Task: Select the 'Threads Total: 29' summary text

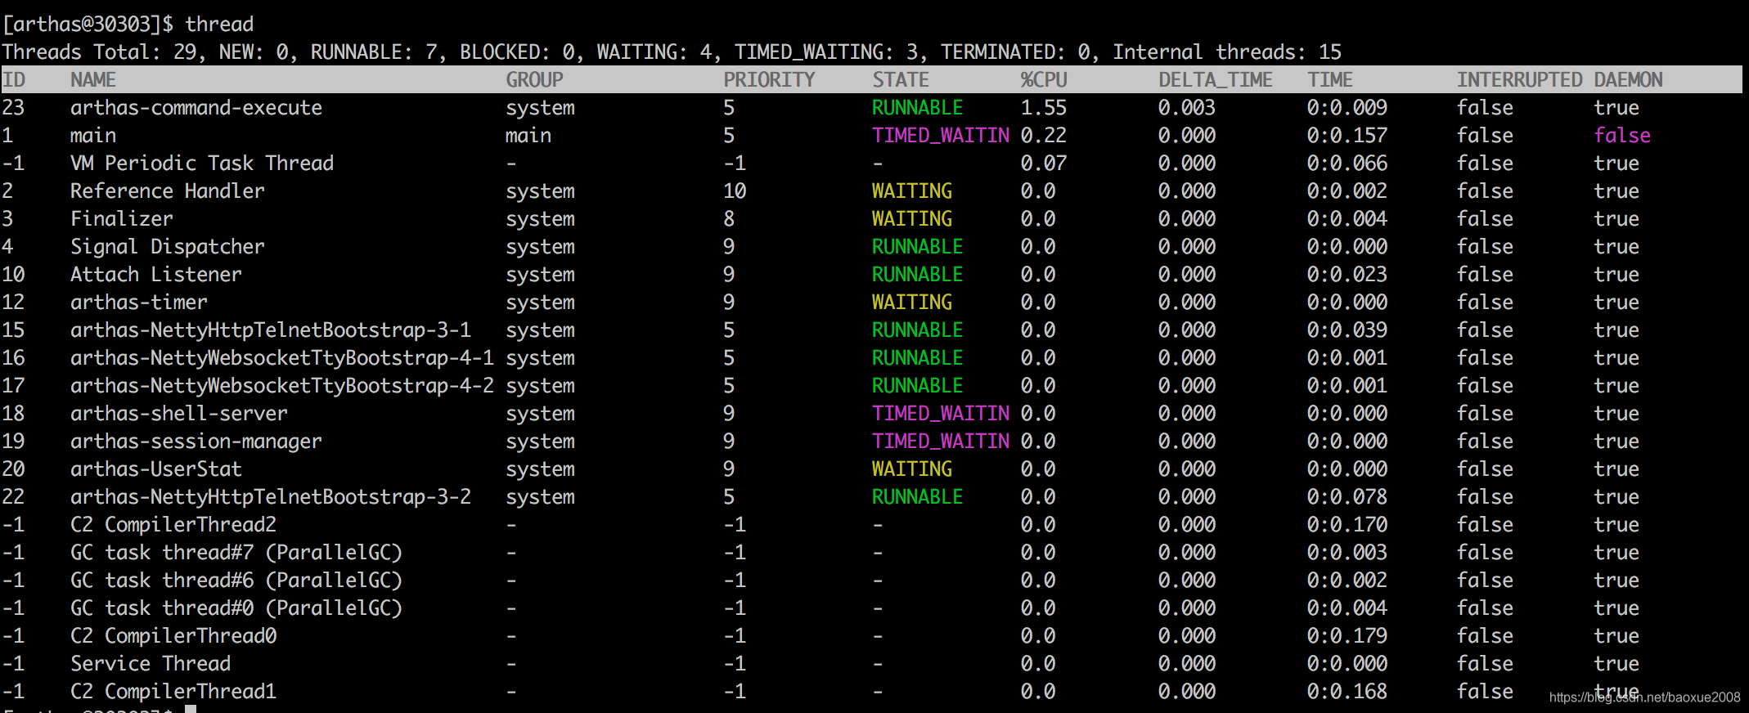Action: (x=99, y=52)
